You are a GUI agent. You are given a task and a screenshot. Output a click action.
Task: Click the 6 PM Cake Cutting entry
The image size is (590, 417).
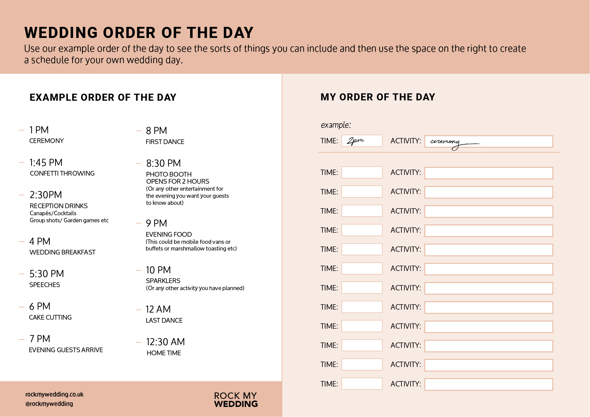click(50, 311)
